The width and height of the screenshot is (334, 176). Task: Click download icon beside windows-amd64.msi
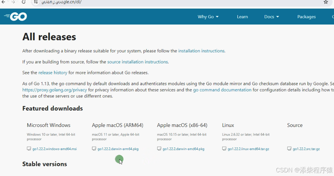[x=29, y=148]
